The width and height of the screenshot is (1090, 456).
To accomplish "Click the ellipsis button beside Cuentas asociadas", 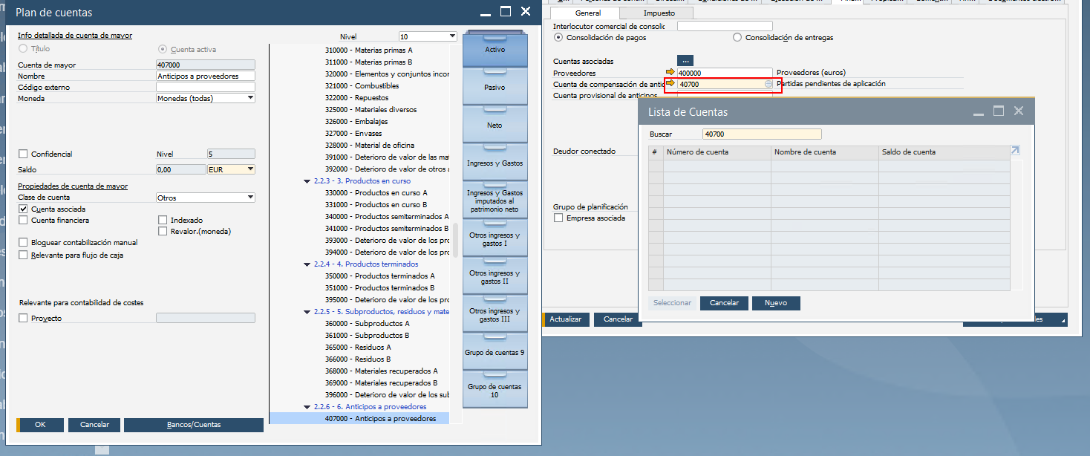I will (685, 61).
